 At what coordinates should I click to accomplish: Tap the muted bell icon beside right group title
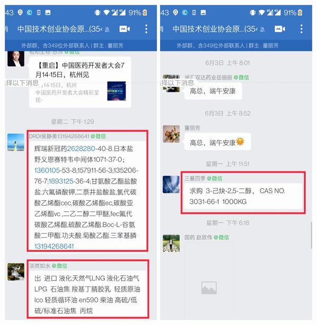(x=262, y=29)
